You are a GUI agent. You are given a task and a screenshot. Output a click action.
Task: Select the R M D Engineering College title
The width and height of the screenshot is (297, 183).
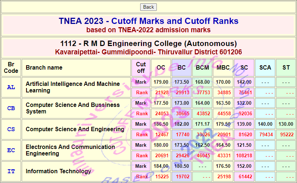(148, 43)
